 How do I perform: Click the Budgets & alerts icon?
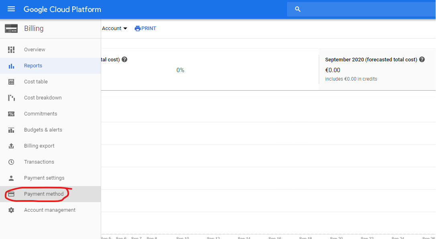pyautogui.click(x=11, y=130)
